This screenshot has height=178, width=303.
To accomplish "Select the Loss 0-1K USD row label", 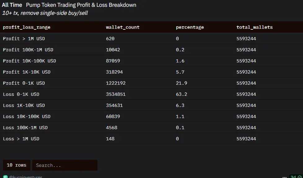I will [x=21, y=94].
